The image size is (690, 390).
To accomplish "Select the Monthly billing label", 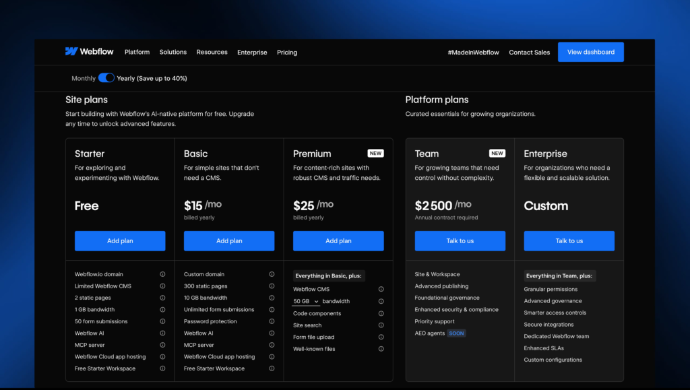I will pos(84,78).
